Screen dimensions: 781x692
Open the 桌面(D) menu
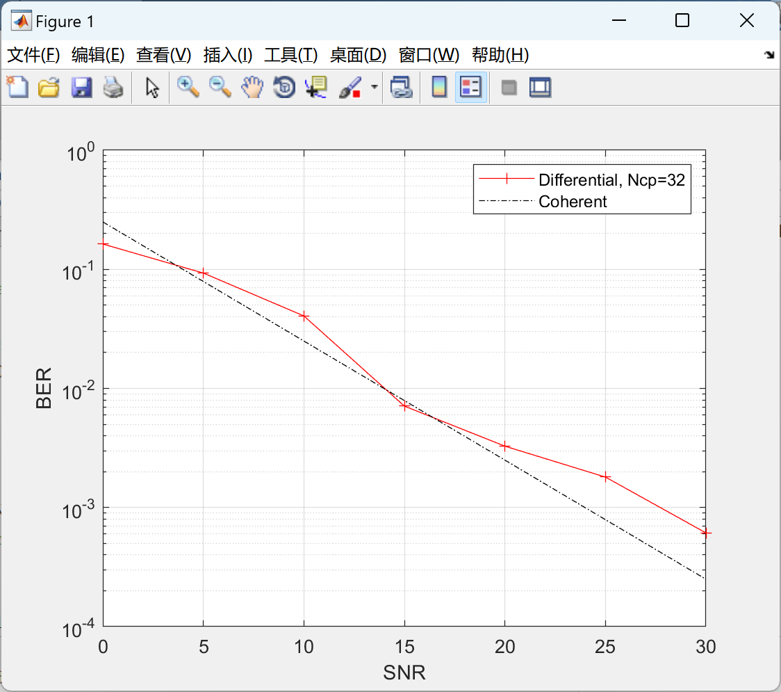(x=358, y=55)
